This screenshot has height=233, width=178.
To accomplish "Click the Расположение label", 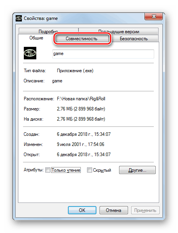I will tap(39, 99).
